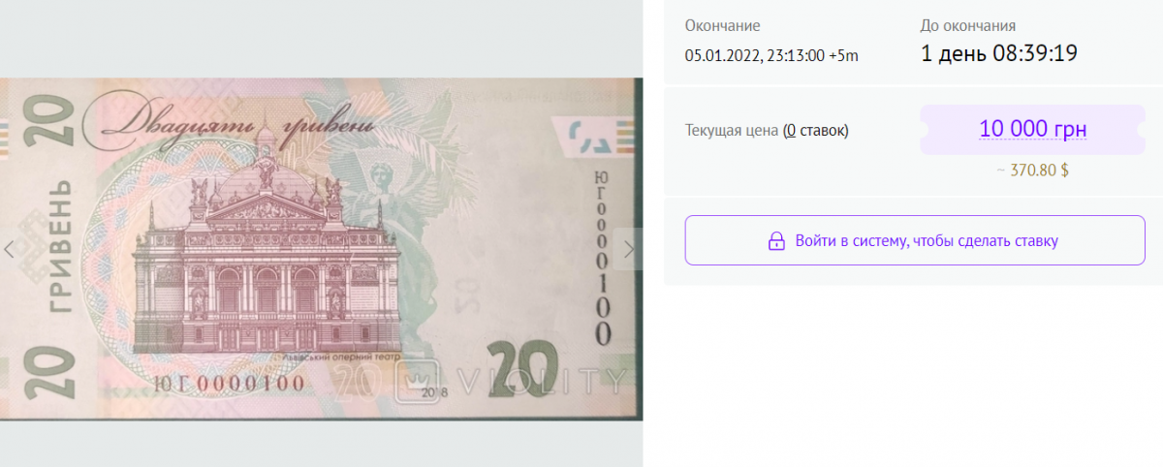Click the lock icon in the login button
The width and height of the screenshot is (1163, 467).
(x=776, y=241)
